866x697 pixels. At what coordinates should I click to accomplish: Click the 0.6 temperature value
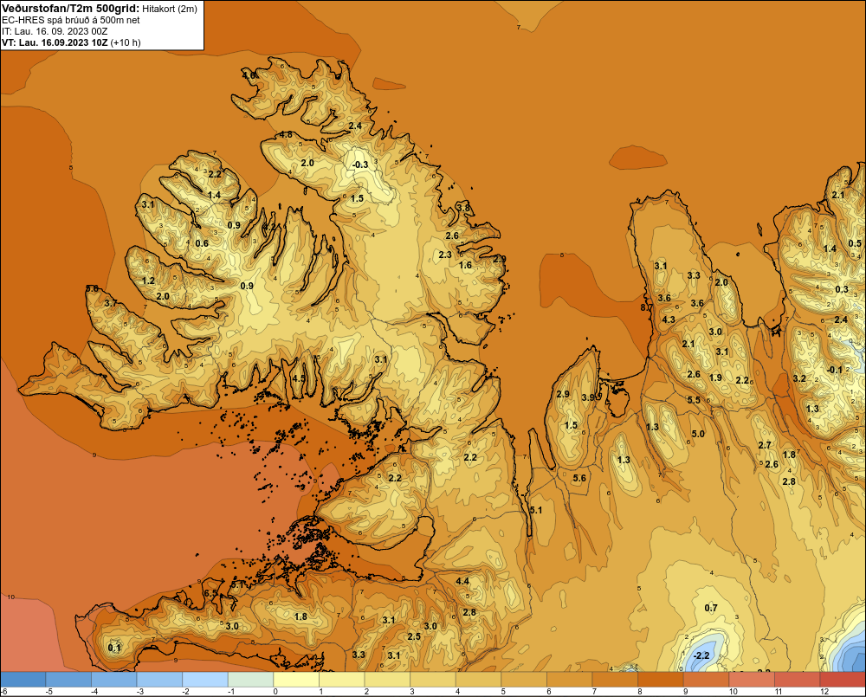coord(202,243)
